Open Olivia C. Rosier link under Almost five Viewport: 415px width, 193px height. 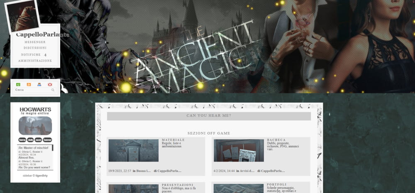[31, 161]
